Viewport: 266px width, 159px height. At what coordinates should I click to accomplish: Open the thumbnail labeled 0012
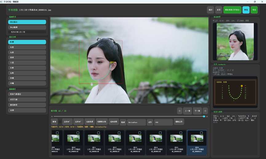click(115, 142)
